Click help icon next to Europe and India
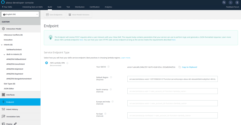 pos(113,102)
